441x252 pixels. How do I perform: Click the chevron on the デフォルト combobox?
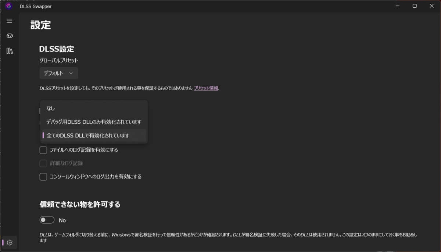pyautogui.click(x=71, y=73)
